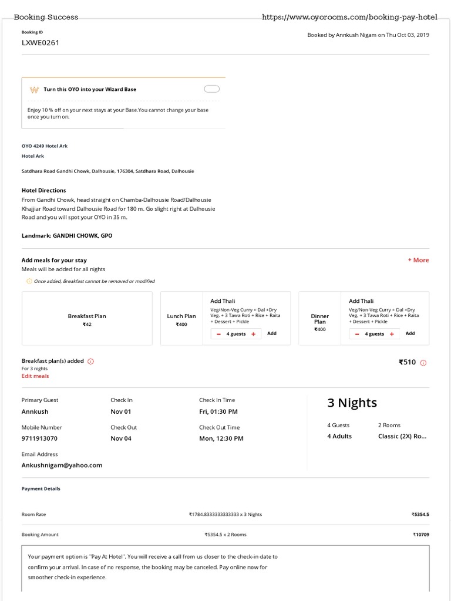Click mobile number 9711913070
This screenshot has height=601, width=451.
coord(39,438)
